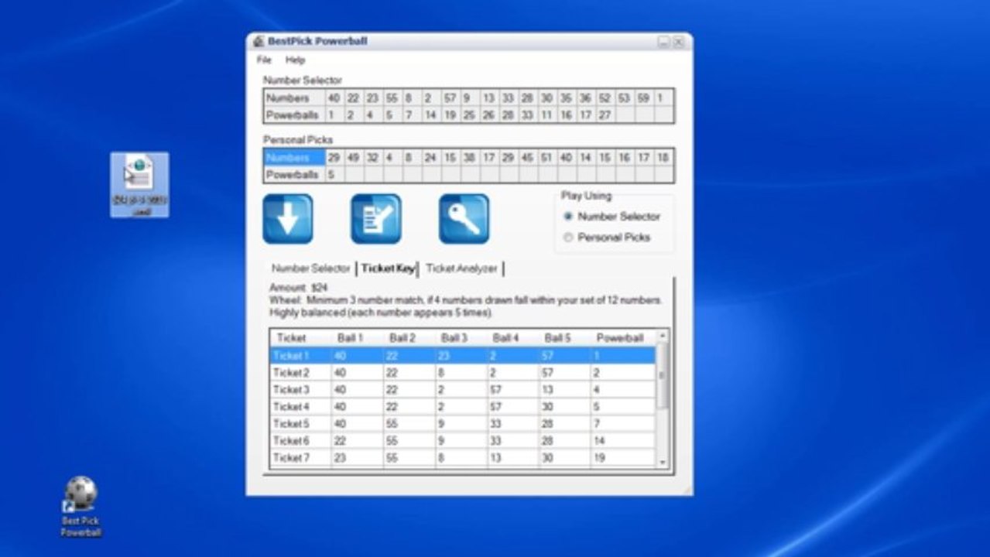The height and width of the screenshot is (557, 990).
Task: Select the highlighted Numbers label in Personal Picks
Action: click(x=294, y=158)
